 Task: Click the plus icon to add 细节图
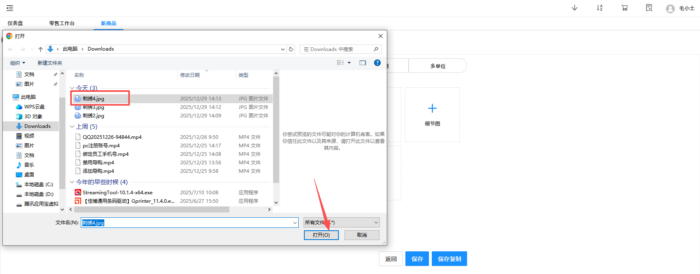point(432,108)
